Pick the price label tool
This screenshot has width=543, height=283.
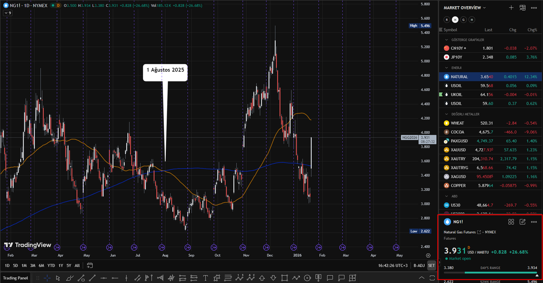(x=318, y=278)
